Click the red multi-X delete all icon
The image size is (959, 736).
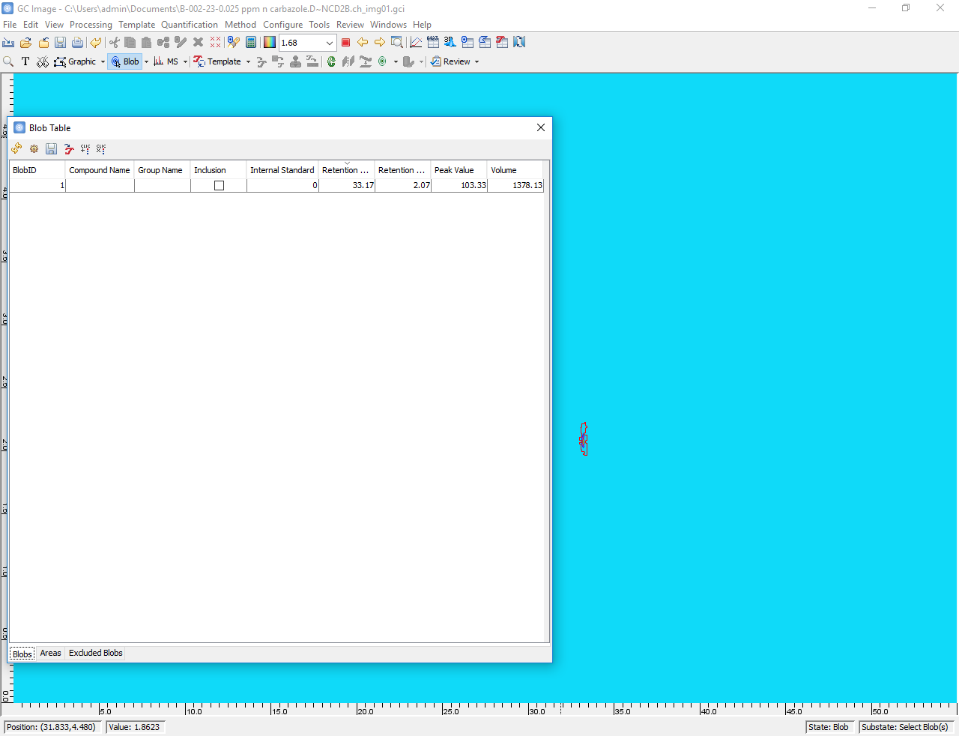[x=216, y=43]
